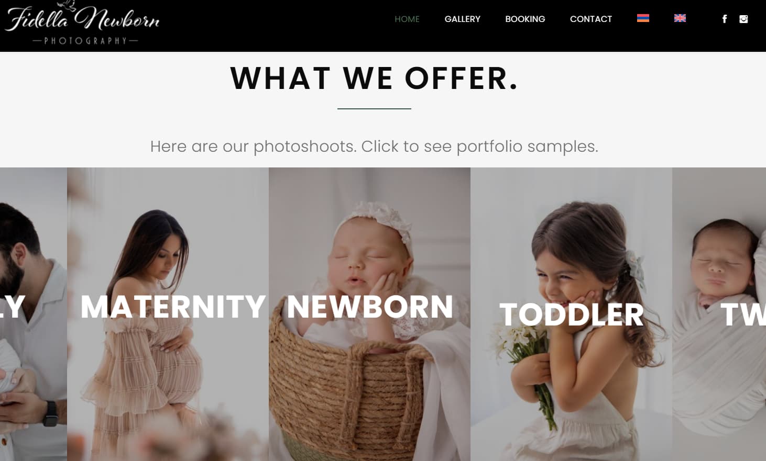This screenshot has width=766, height=461.
Task: Click the portfolio samples subtitle text
Action: pyautogui.click(x=374, y=147)
